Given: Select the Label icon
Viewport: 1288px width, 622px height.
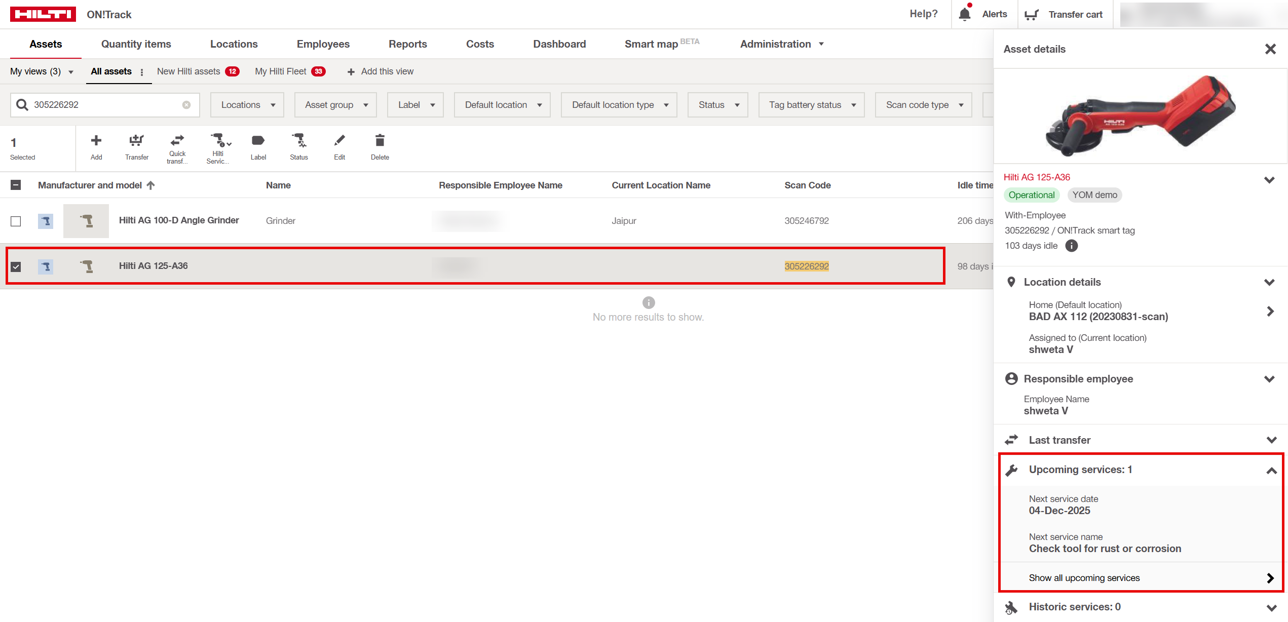Looking at the screenshot, I should coord(258,141).
